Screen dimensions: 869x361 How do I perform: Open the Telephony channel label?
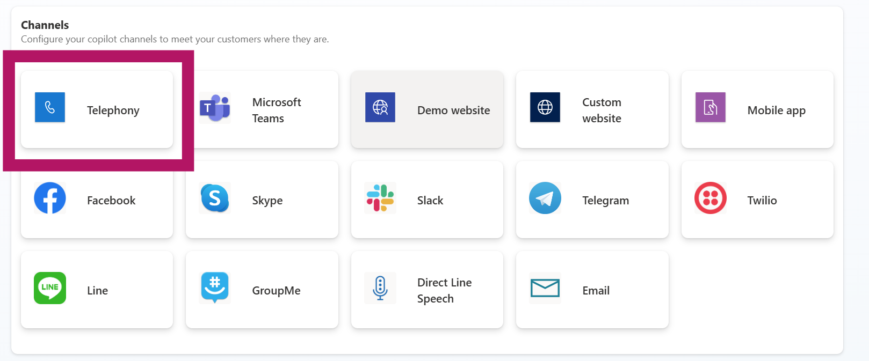click(113, 110)
